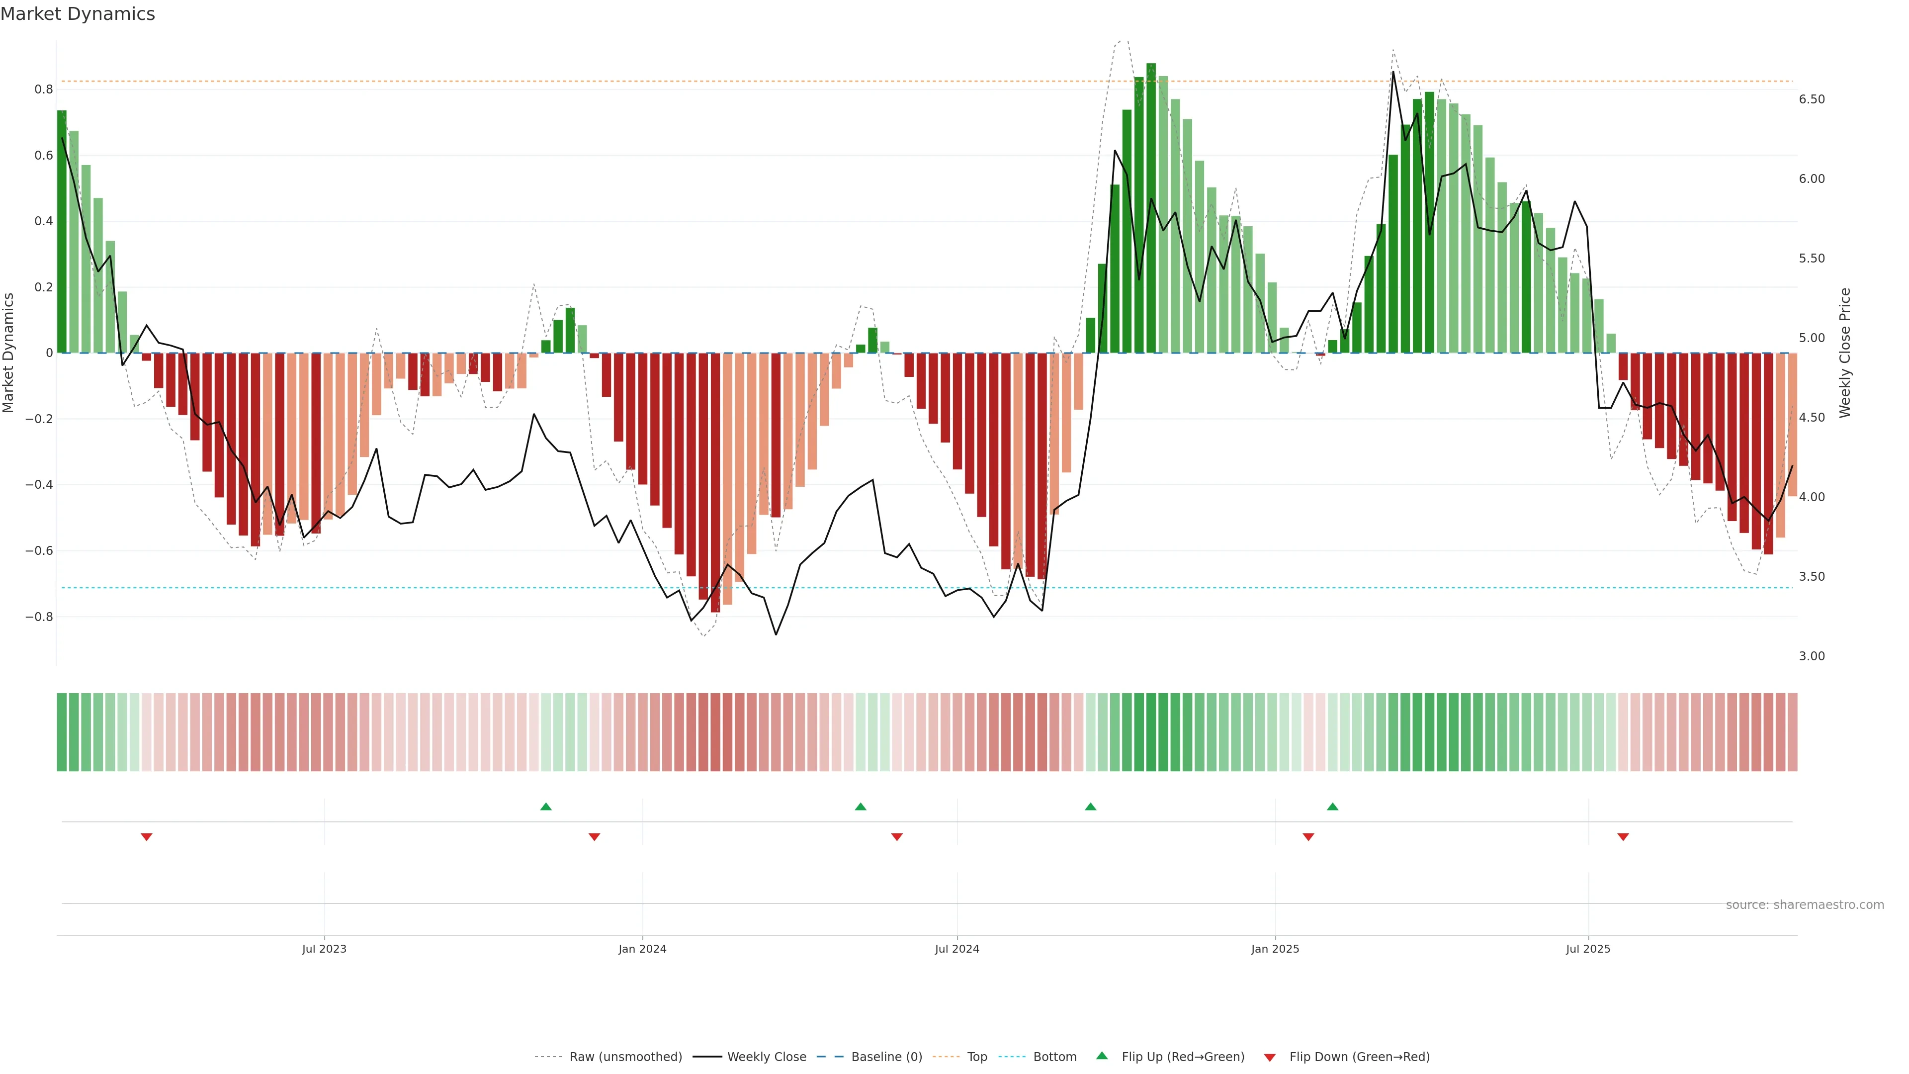This screenshot has width=1909, height=1074.
Task: Click the first green flip-up marker before Jan 2024
Action: coord(546,806)
